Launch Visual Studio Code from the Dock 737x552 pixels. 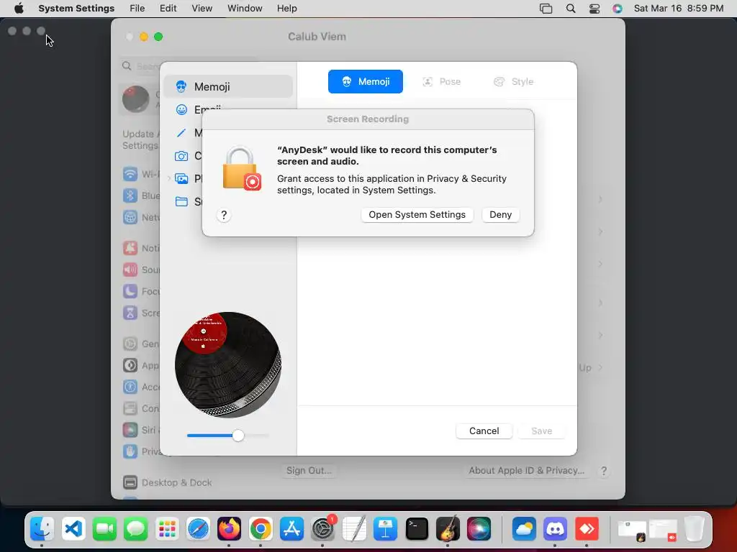[73, 529]
